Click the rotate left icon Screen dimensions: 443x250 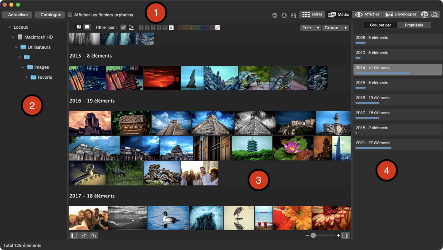click(84, 235)
